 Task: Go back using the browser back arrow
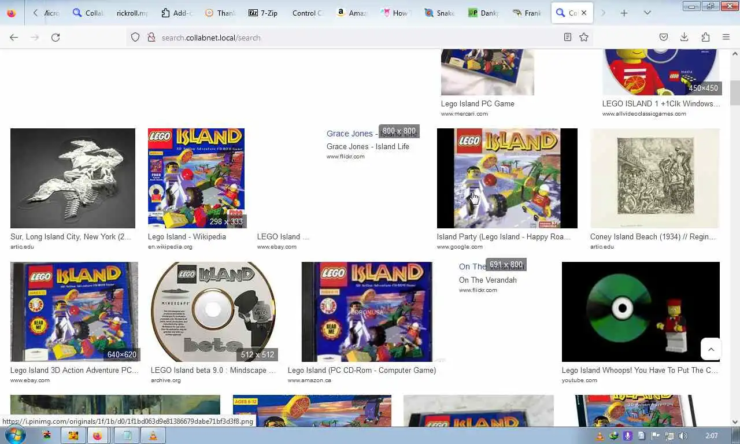pos(14,38)
